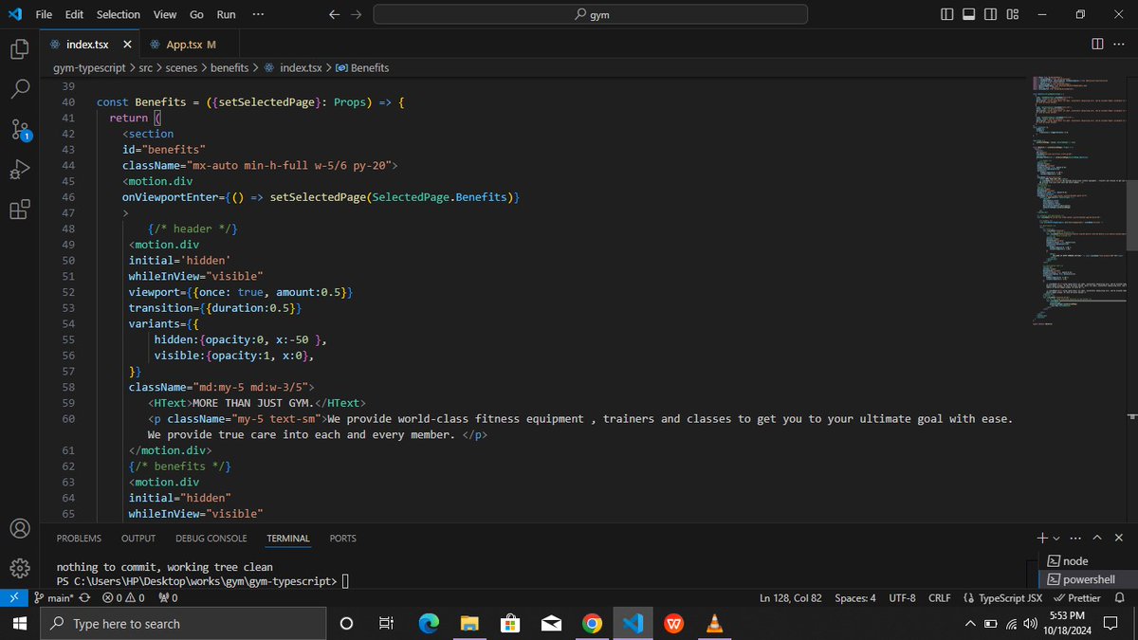The width and height of the screenshot is (1138, 640).
Task: Open the Run and Debug view
Action: (x=20, y=170)
